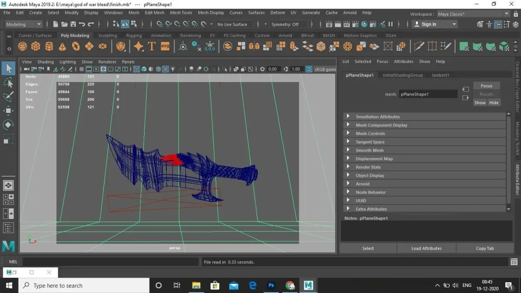Expand Mesh Component Display section
The image size is (521, 293).
click(x=425, y=125)
